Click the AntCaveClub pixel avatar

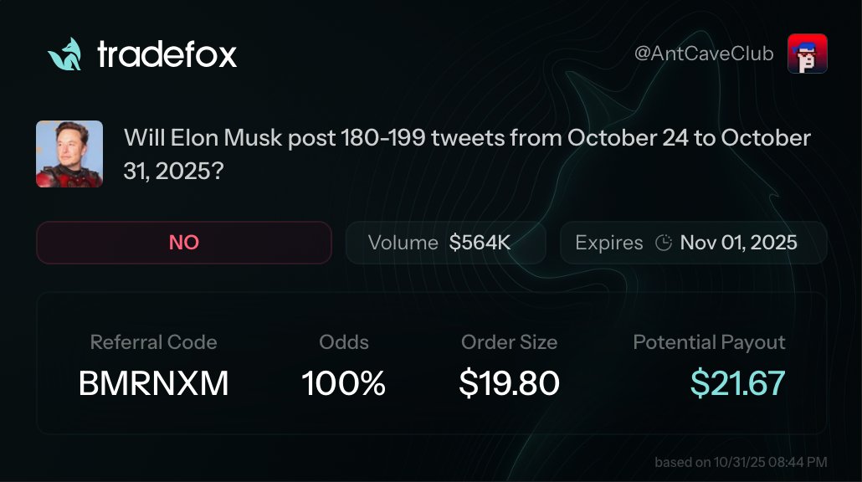[x=807, y=54]
